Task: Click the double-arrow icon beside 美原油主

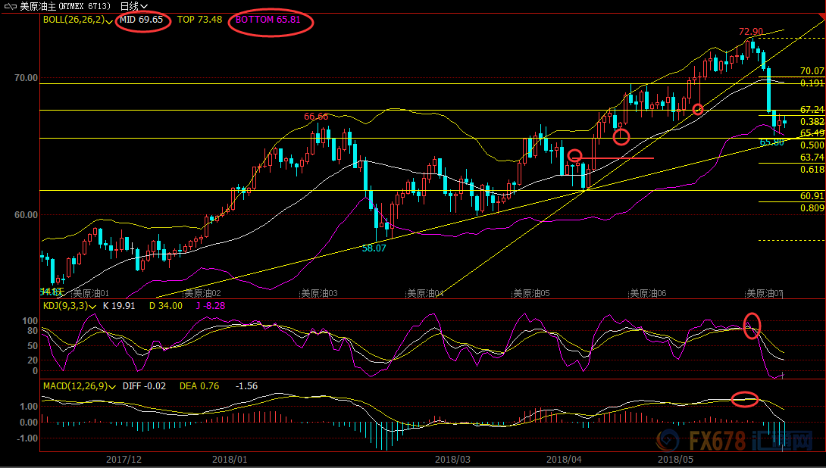Action: [10, 6]
